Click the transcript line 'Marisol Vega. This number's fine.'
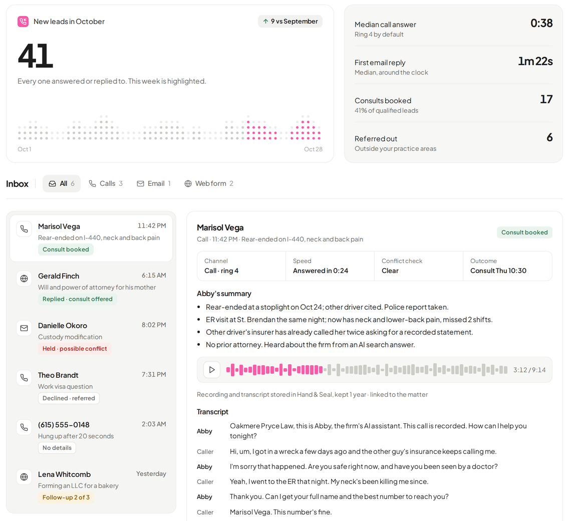 [x=281, y=512]
